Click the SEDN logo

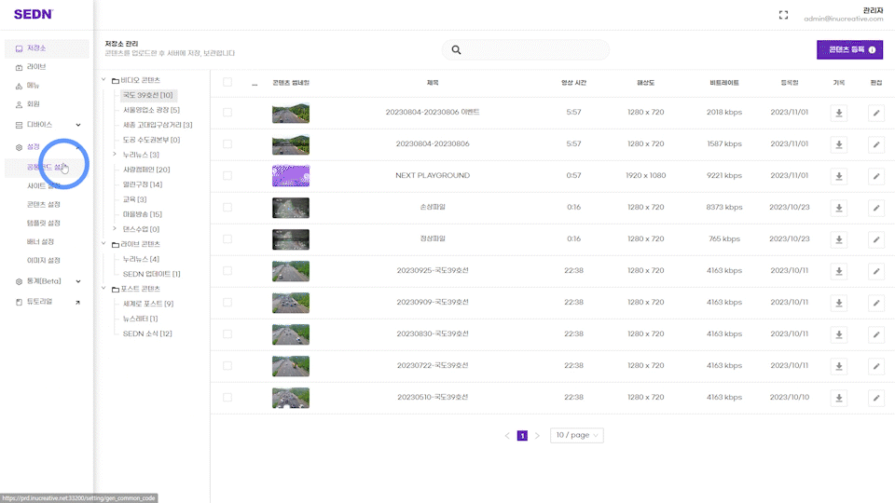[x=34, y=14]
